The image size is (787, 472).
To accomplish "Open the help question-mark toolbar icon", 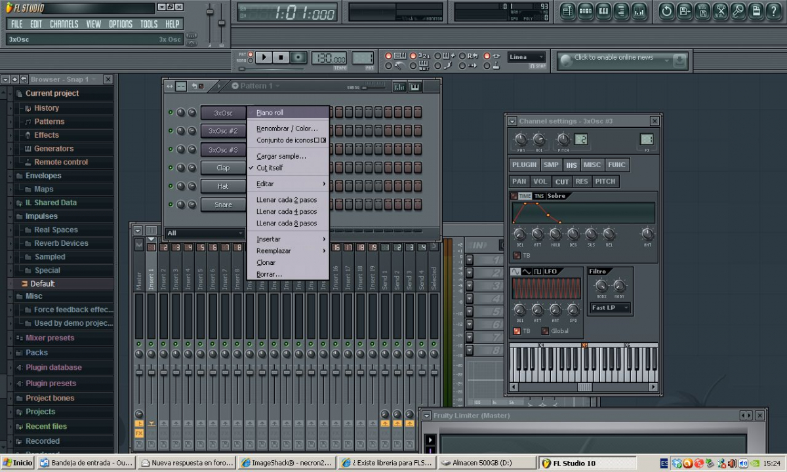I will 773,11.
